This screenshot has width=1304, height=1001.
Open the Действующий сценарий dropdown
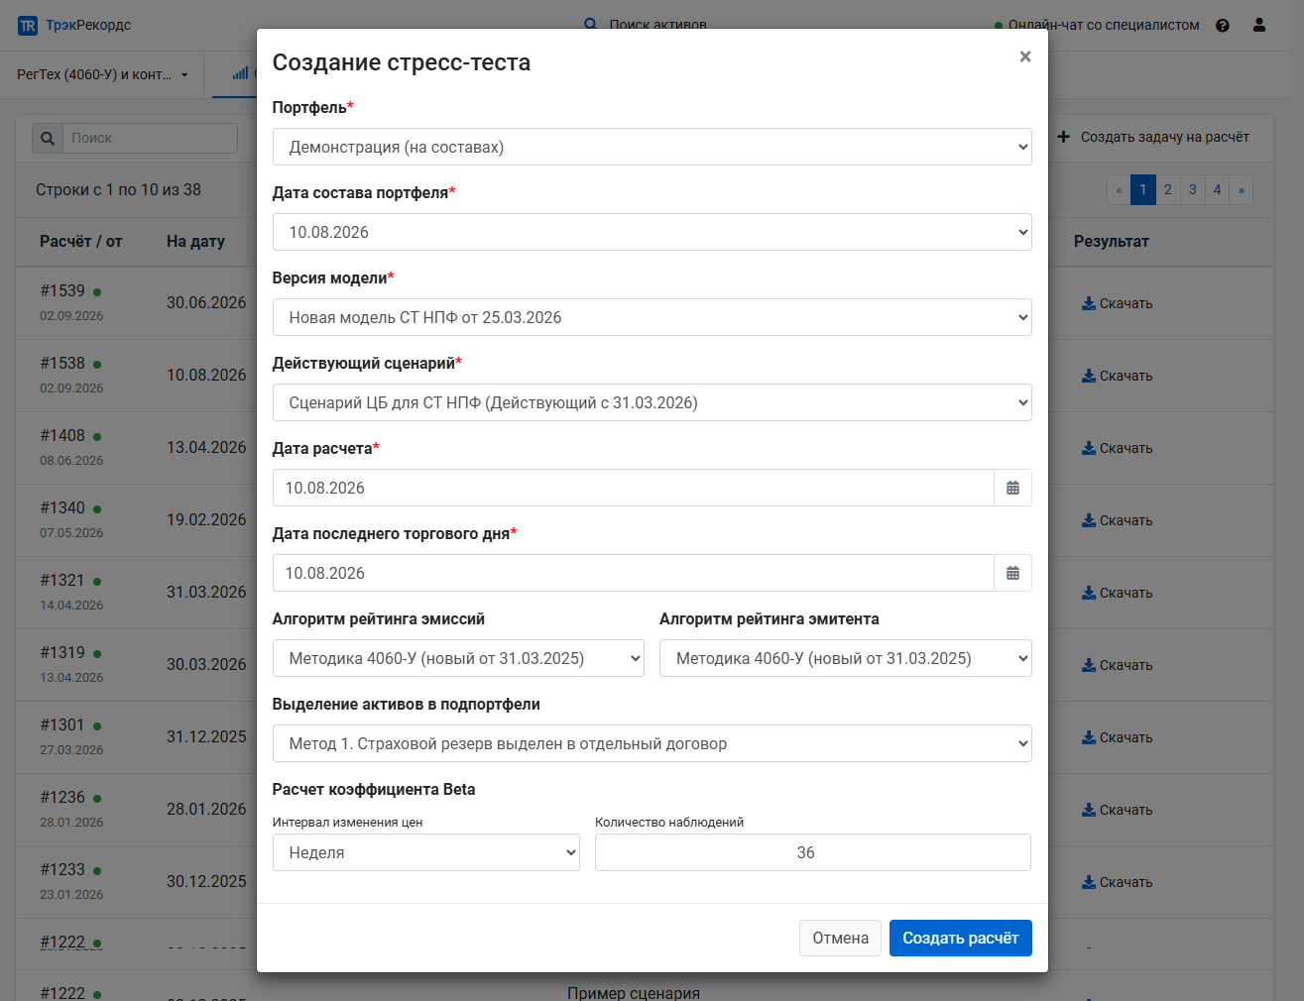pyautogui.click(x=652, y=402)
